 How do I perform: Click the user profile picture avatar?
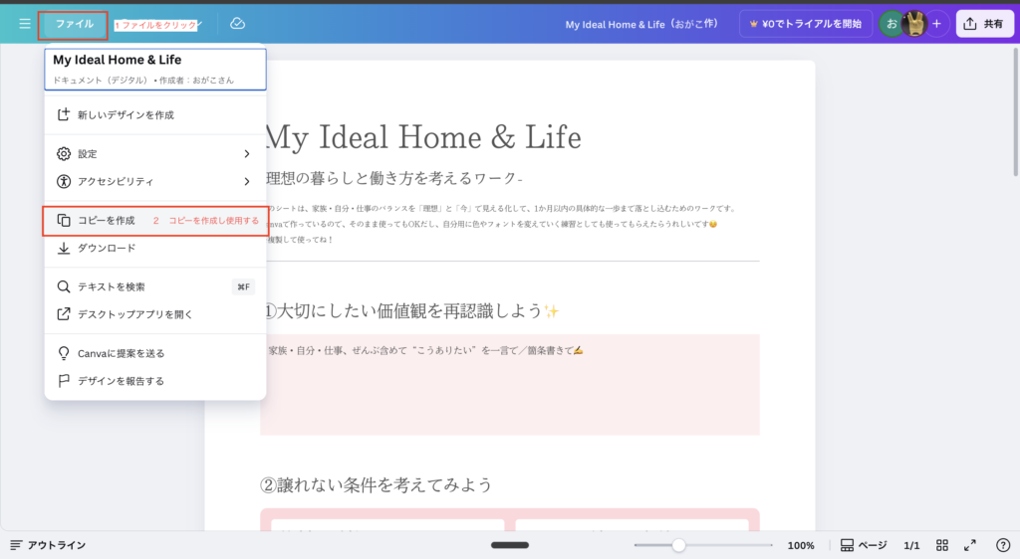tap(914, 24)
